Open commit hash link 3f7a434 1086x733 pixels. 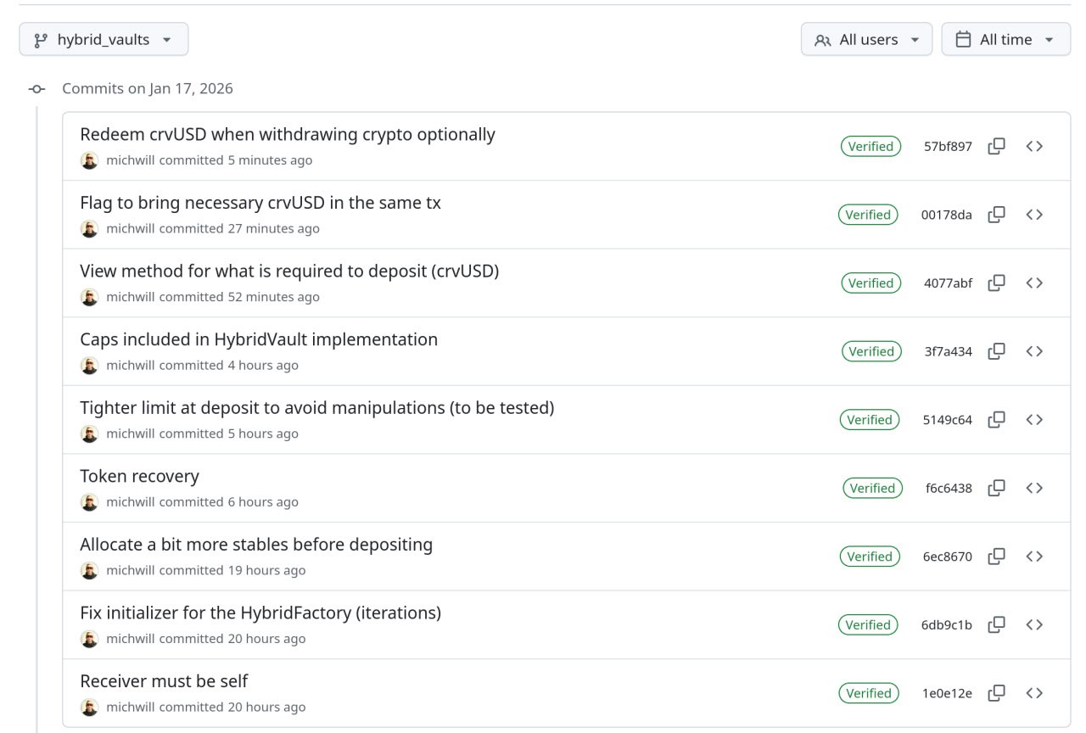tap(948, 351)
